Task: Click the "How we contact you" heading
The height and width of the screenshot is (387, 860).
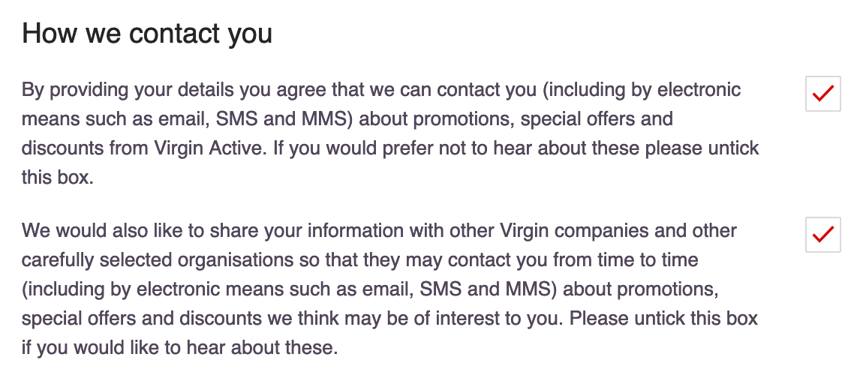Action: pos(146,34)
